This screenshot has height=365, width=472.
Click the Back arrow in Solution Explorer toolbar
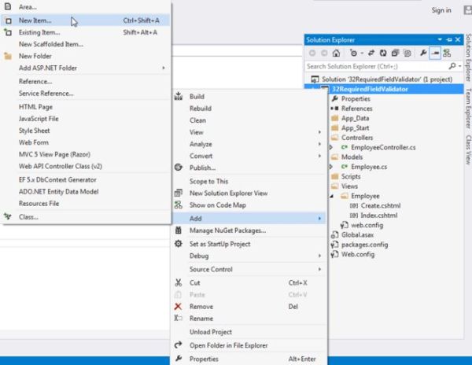pos(312,53)
